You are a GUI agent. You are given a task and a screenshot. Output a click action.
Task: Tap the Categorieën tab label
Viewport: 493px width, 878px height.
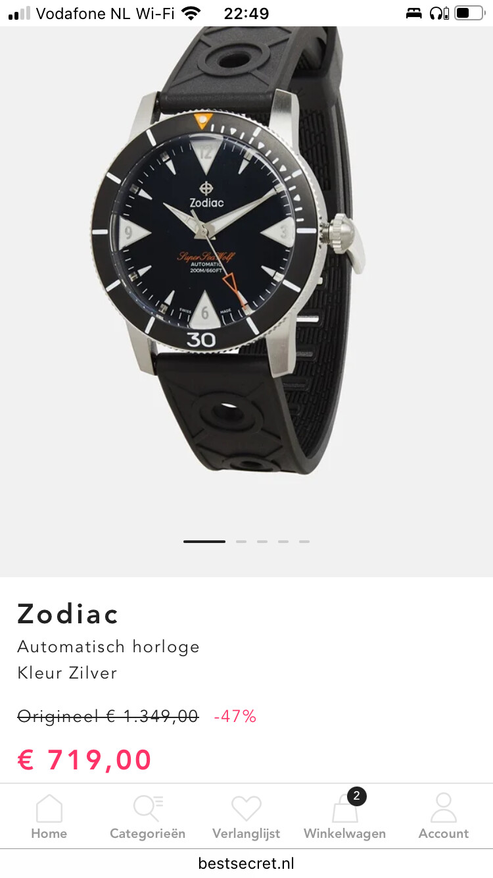[x=148, y=833]
